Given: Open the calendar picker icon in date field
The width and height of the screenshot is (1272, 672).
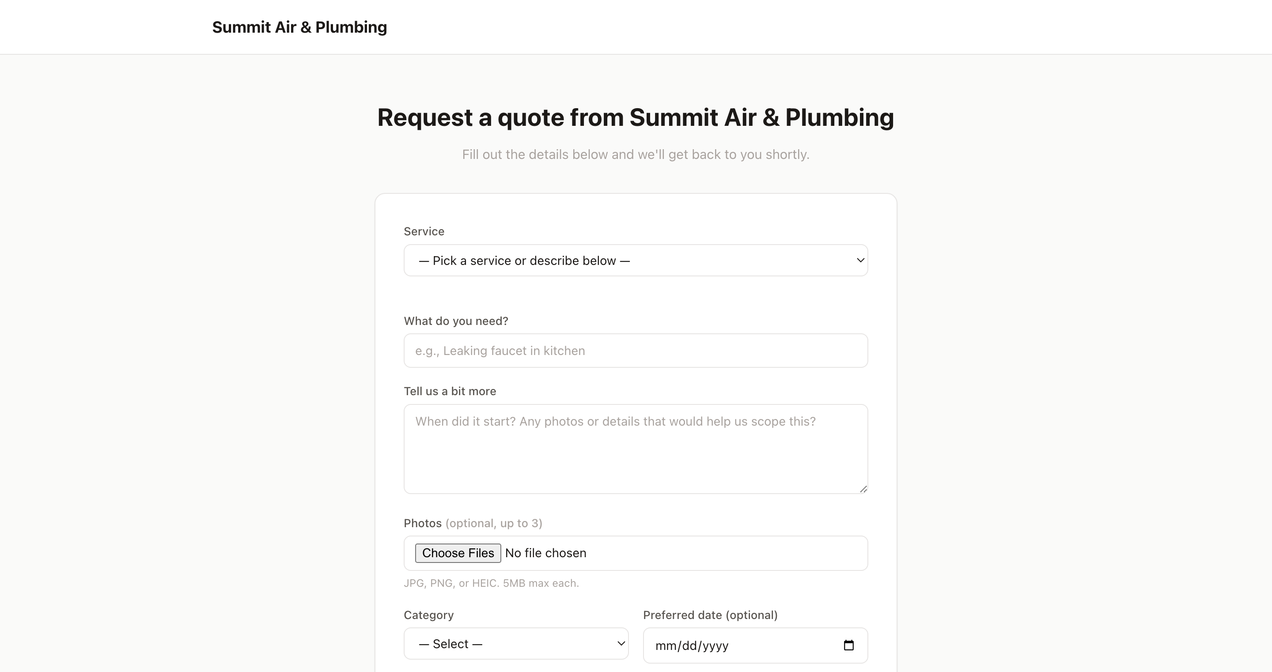Looking at the screenshot, I should [x=848, y=646].
